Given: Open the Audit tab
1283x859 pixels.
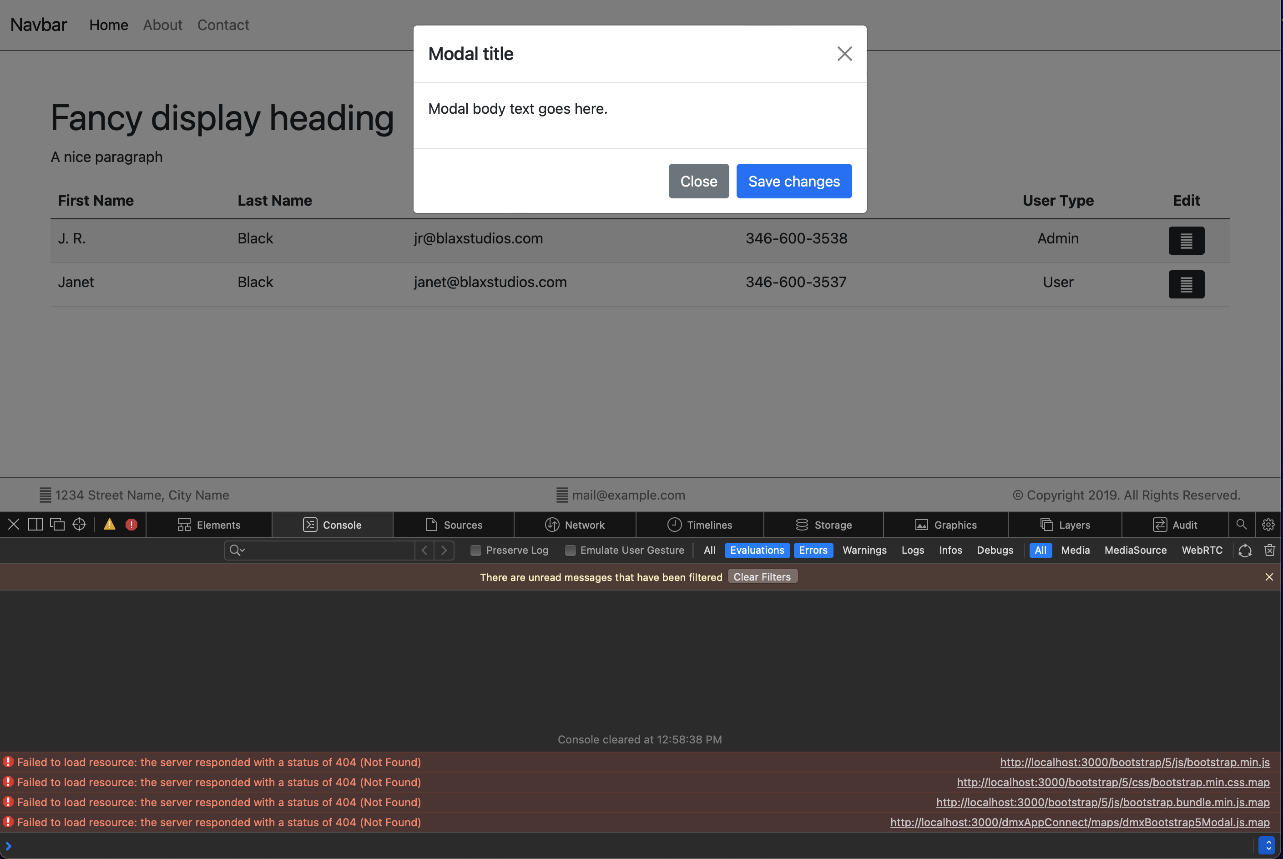Looking at the screenshot, I should pyautogui.click(x=1175, y=524).
